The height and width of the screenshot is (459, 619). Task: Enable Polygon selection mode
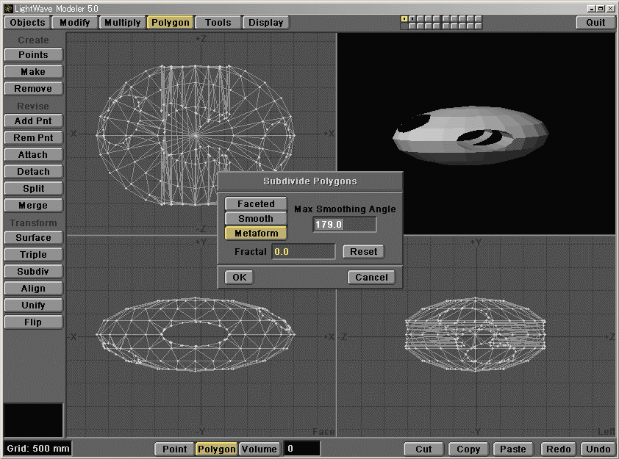click(216, 449)
